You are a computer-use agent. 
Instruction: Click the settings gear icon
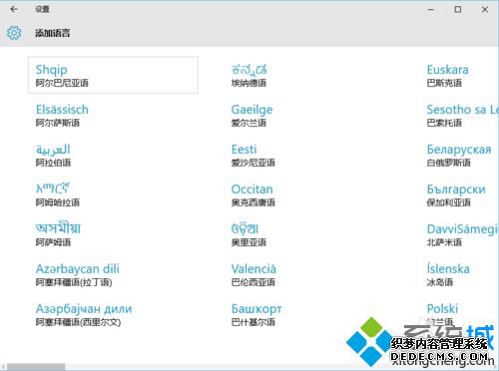coord(14,33)
